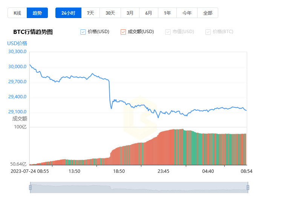Screen dimensions: 294x212
Task: Choose the 3月 time range
Action: (x=130, y=13)
